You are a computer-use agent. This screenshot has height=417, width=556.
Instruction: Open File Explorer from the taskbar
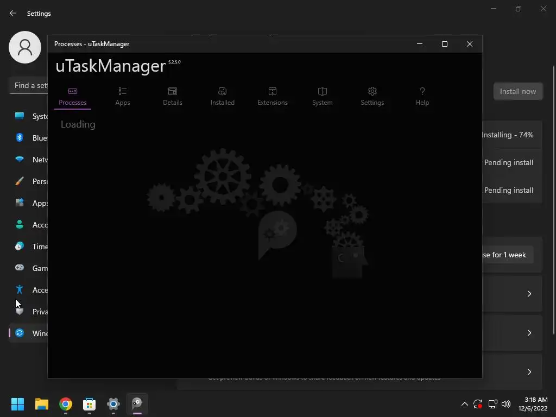coord(41,404)
